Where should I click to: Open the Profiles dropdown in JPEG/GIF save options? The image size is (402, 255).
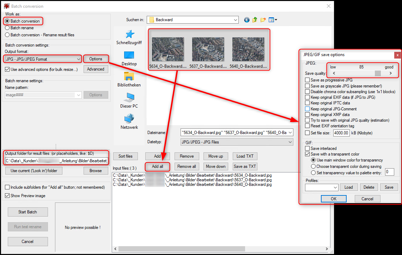(335, 187)
